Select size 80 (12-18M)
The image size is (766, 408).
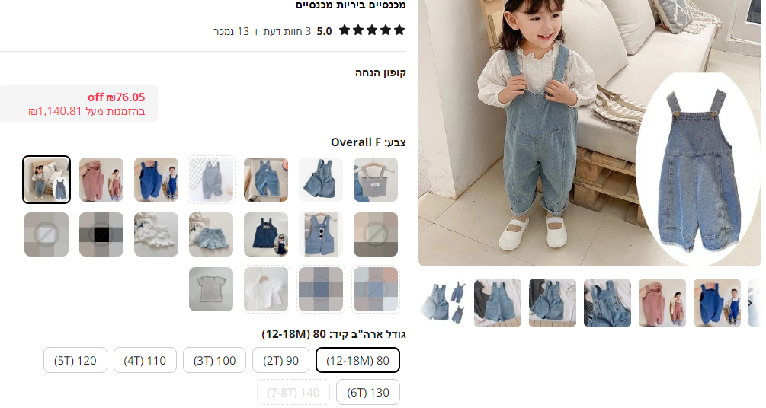(x=357, y=360)
